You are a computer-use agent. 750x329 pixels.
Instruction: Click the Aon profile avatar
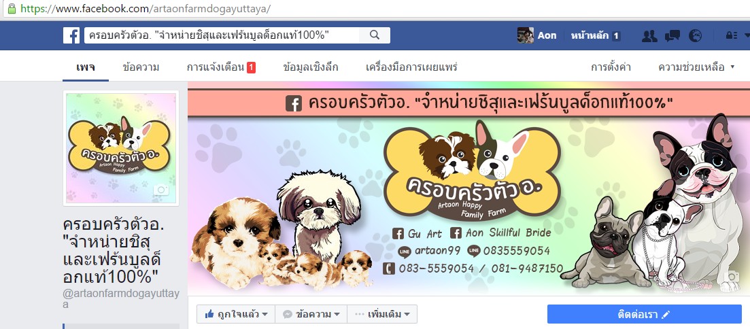click(525, 35)
